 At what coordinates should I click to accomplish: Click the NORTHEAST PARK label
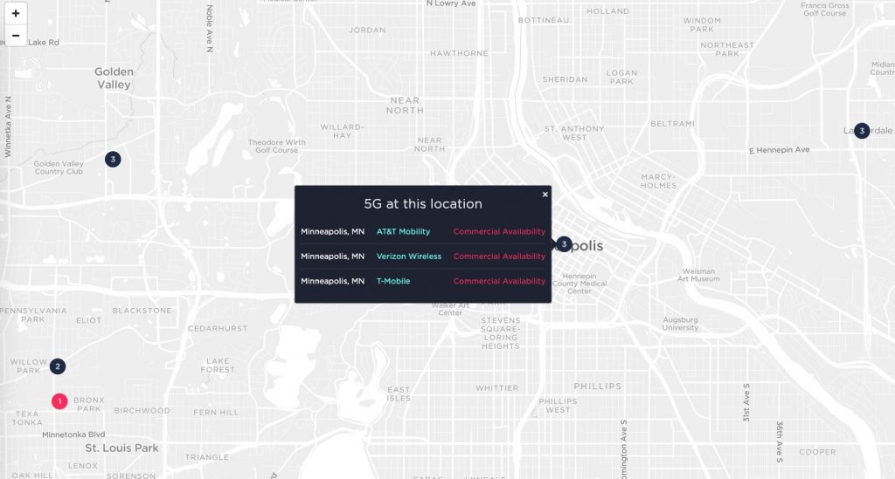727,49
